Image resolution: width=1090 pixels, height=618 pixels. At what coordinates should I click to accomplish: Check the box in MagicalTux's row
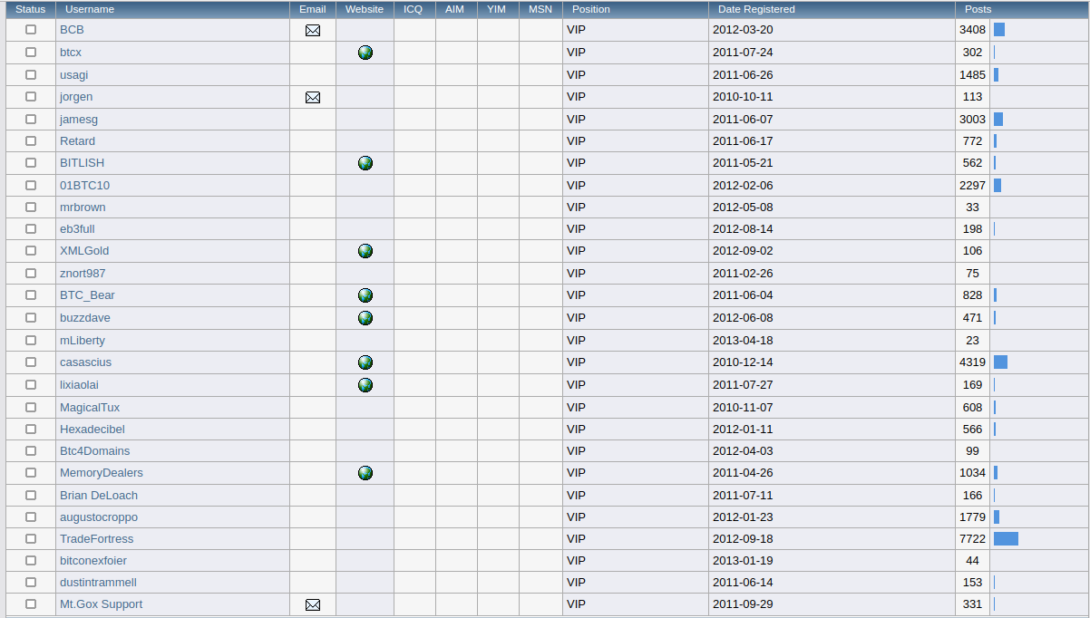31,407
